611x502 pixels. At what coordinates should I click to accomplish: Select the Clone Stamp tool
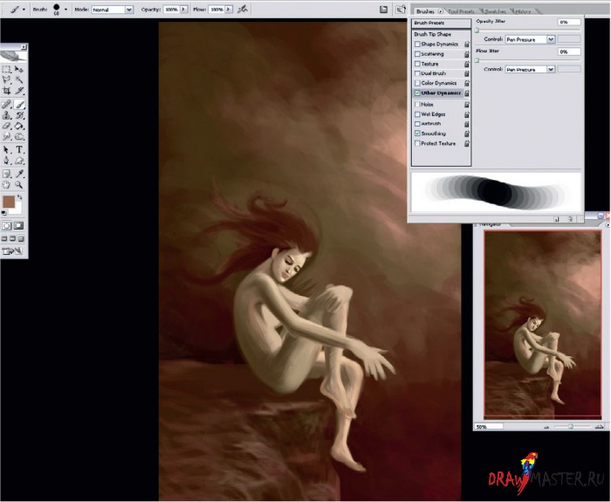[7, 115]
